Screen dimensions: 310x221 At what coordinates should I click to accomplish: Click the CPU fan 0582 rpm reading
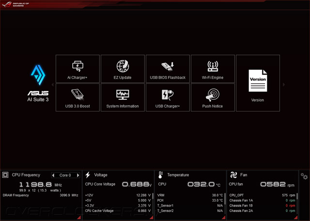(x=277, y=184)
